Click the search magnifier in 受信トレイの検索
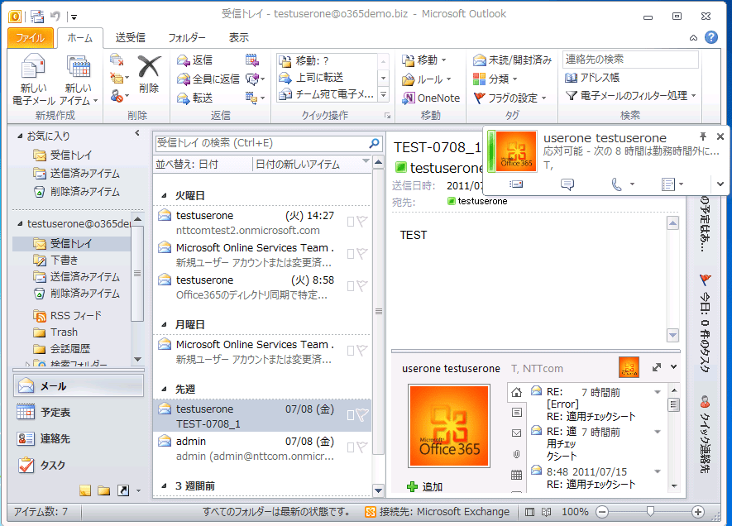This screenshot has height=526, width=732. (374, 143)
